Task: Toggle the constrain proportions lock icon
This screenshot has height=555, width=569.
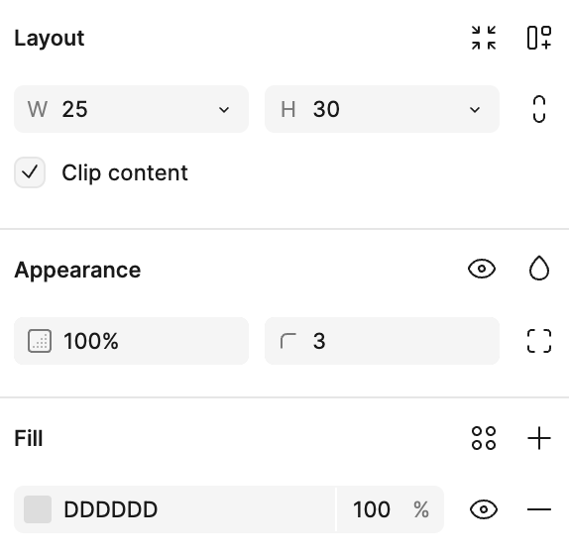Action: pos(539,109)
